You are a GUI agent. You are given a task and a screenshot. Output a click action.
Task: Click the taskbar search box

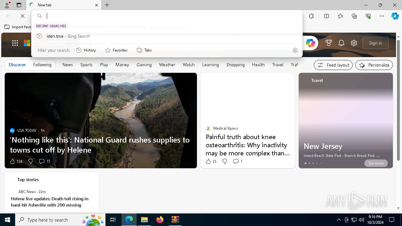point(60,220)
